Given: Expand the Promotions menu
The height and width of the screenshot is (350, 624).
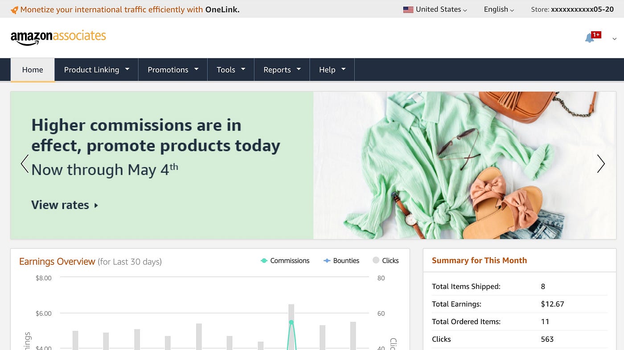Looking at the screenshot, I should pos(173,70).
